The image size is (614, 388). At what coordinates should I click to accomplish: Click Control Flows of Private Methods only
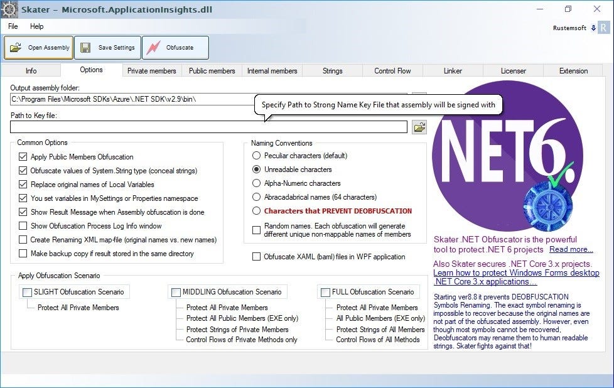point(242,340)
